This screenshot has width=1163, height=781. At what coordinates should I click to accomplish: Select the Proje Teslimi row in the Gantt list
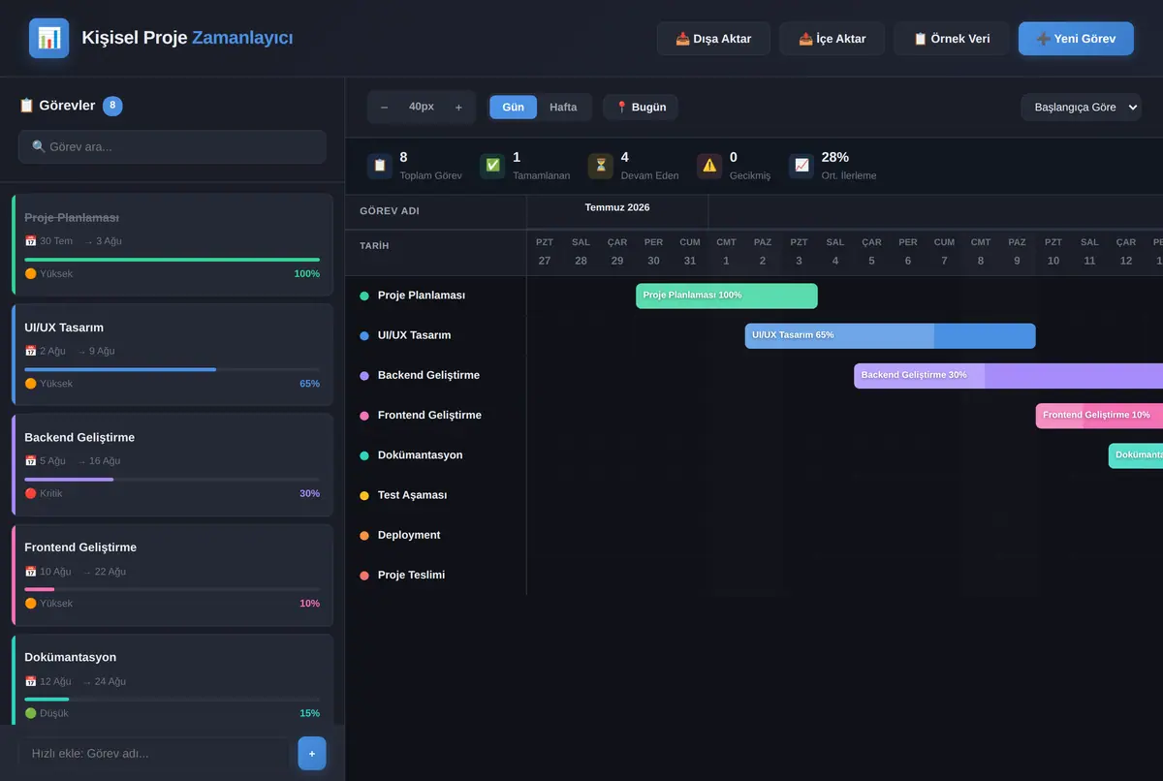pyautogui.click(x=436, y=575)
